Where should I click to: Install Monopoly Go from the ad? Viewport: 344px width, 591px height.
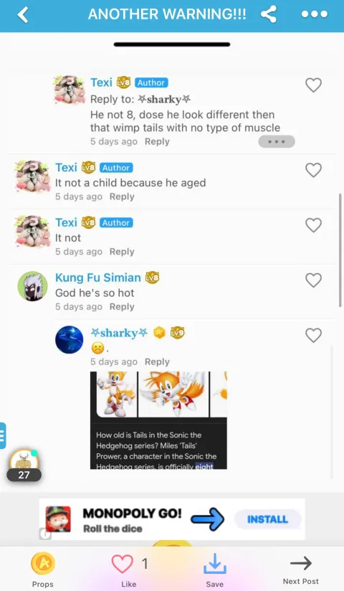tap(267, 519)
